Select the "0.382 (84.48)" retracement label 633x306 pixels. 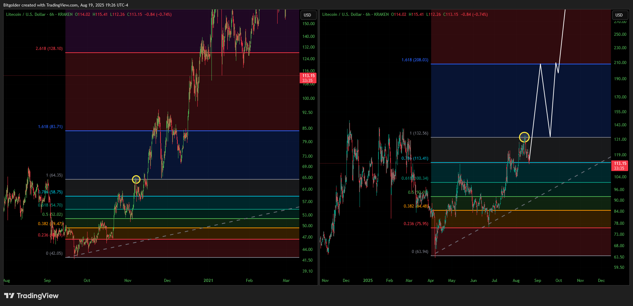point(416,206)
